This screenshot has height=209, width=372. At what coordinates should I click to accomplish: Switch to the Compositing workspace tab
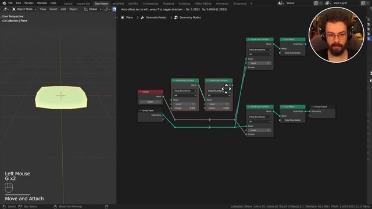coord(151,3)
